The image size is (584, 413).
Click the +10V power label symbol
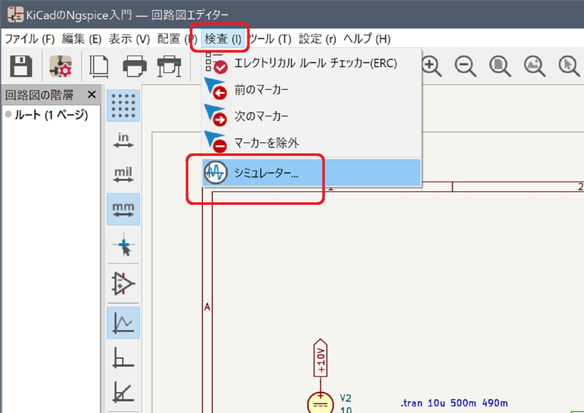[320, 358]
